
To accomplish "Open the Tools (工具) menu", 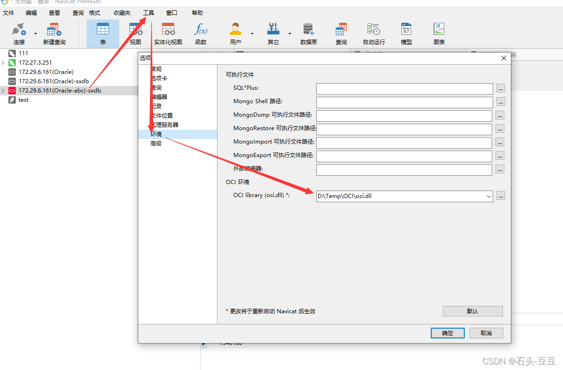I will (x=149, y=13).
